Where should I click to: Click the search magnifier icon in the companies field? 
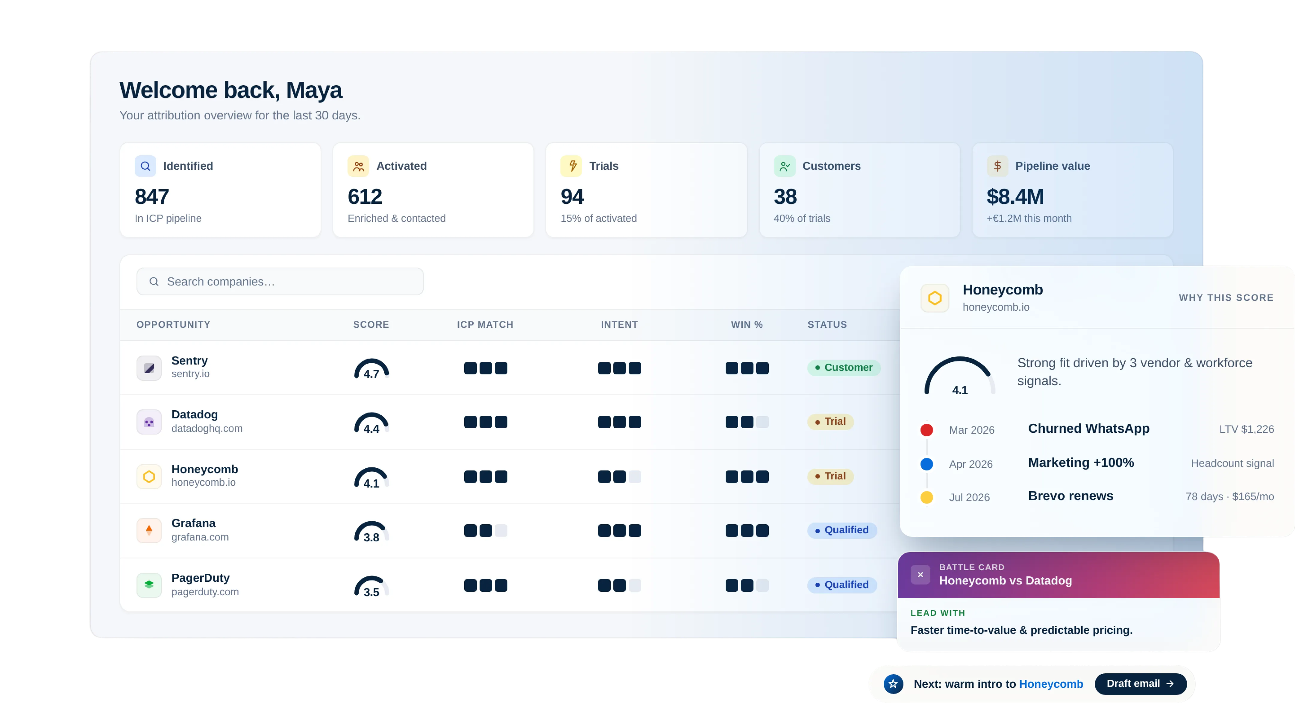coord(154,281)
